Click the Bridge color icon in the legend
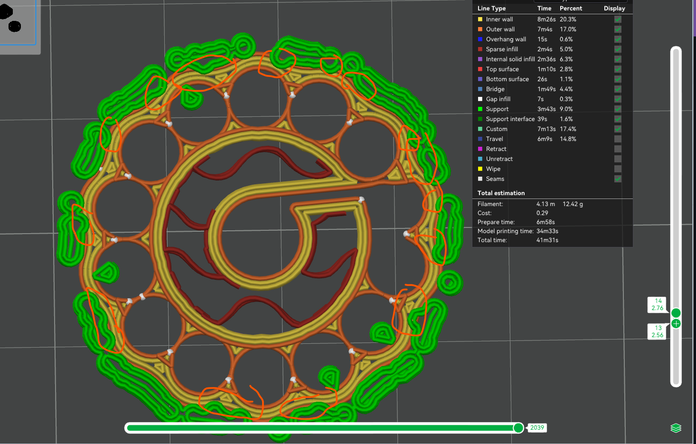Viewport: 696px width, 444px height. click(480, 89)
